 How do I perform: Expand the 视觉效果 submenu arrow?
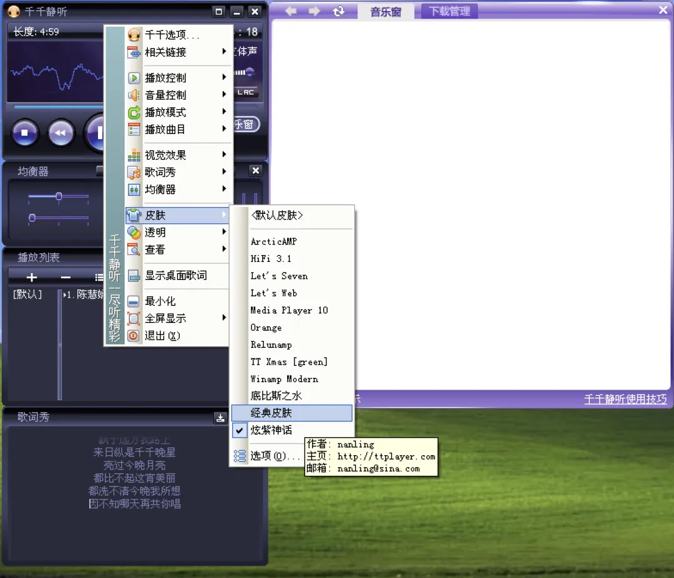pyautogui.click(x=224, y=155)
